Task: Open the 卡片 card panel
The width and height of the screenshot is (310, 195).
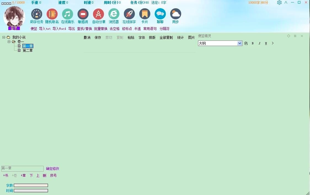Action: [x=145, y=14]
